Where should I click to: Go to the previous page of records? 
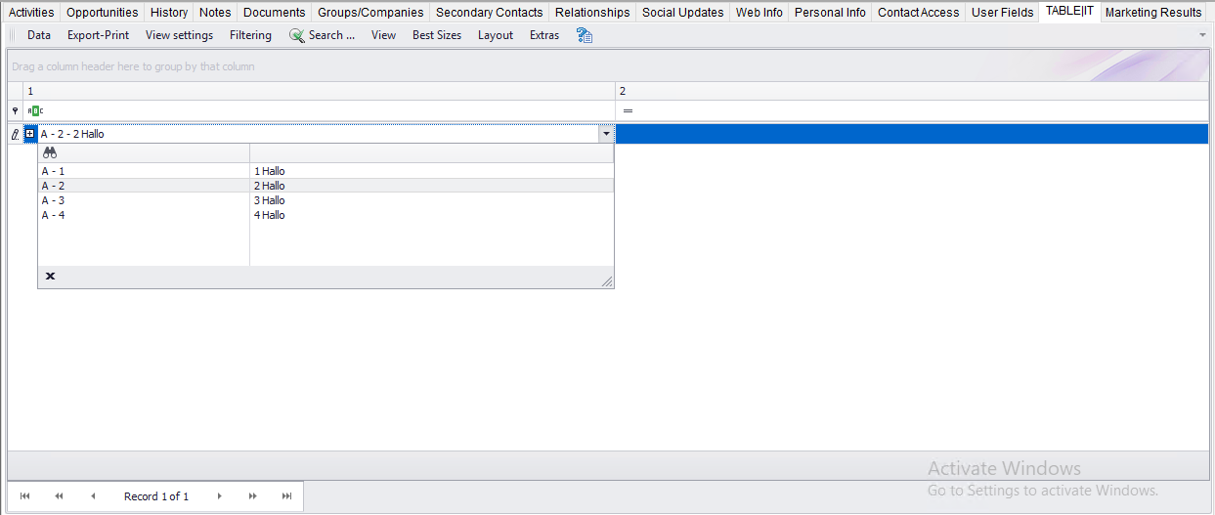pyautogui.click(x=59, y=496)
